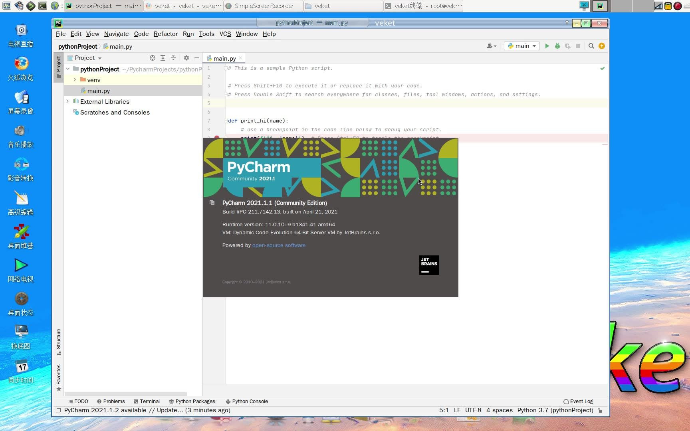
Task: Open the Help menu
Action: [x=269, y=34]
